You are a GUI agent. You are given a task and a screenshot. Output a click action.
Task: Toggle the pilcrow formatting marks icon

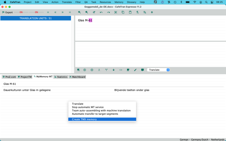[138, 12]
